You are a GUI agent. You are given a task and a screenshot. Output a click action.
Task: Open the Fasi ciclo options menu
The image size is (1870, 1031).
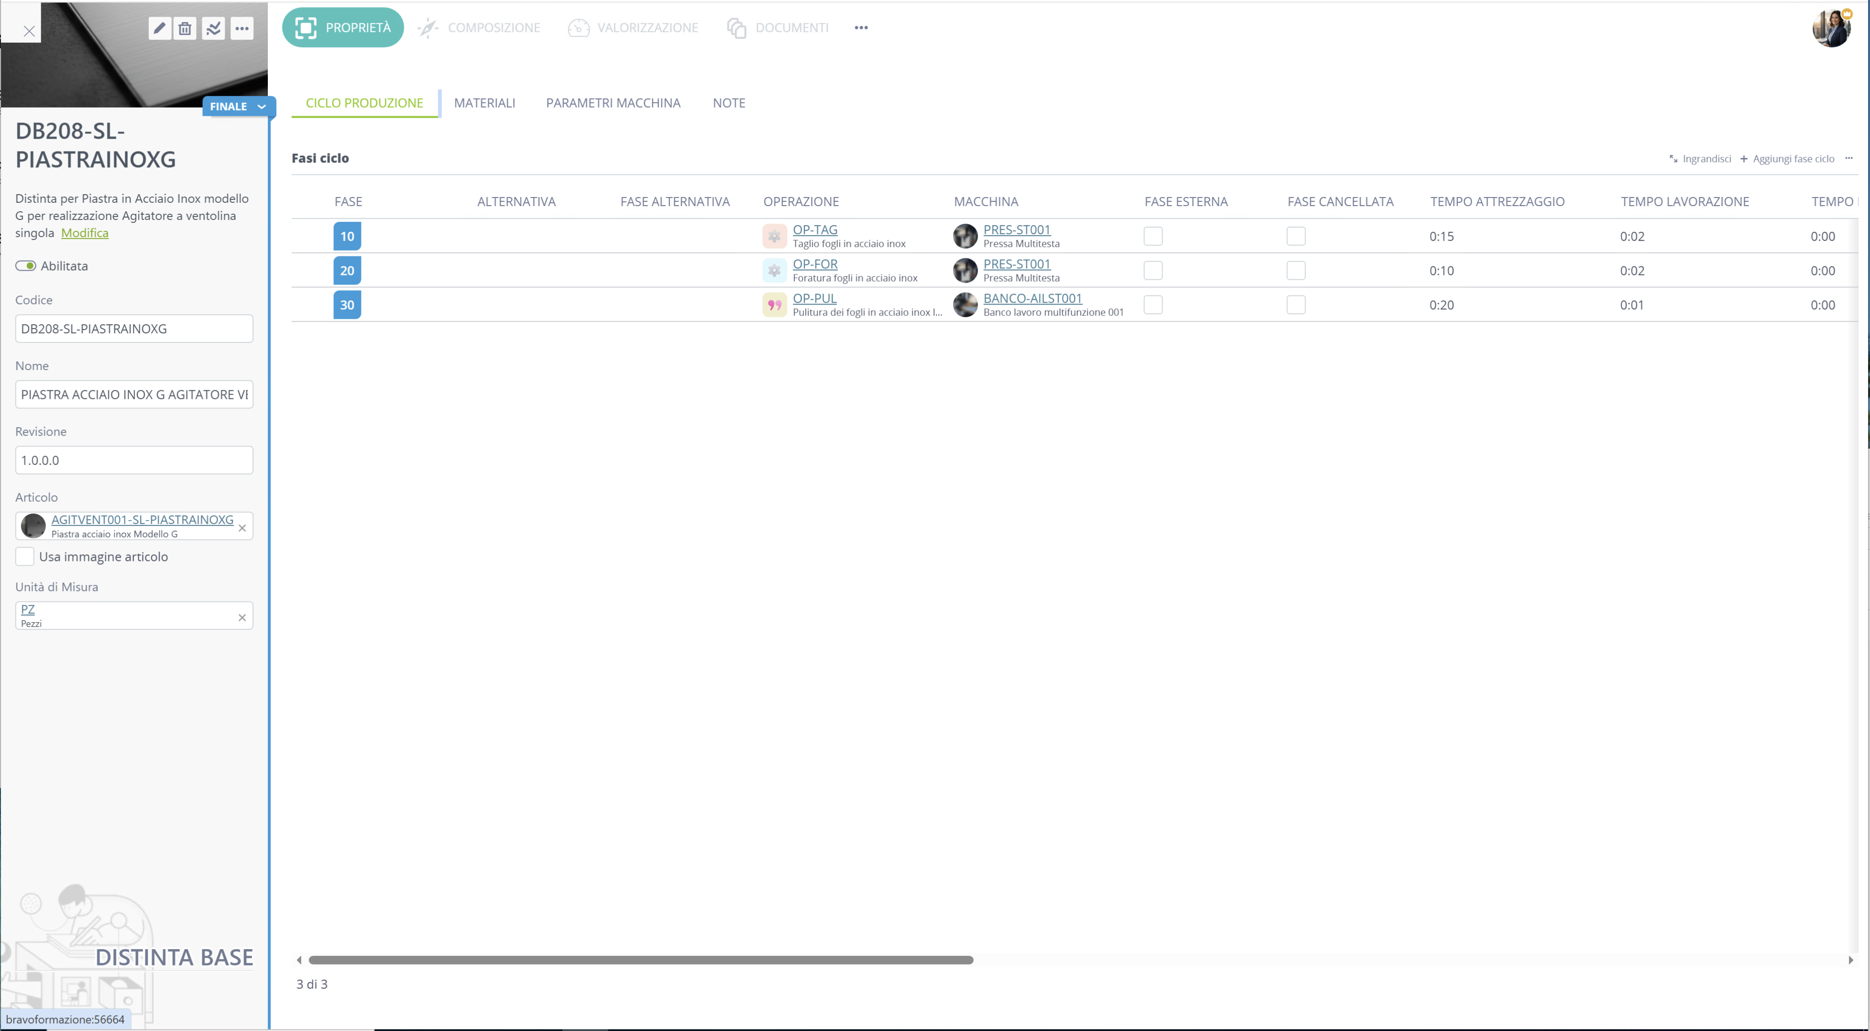1848,158
